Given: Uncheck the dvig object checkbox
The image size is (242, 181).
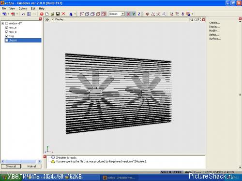Looking at the screenshot, I should tap(7, 36).
